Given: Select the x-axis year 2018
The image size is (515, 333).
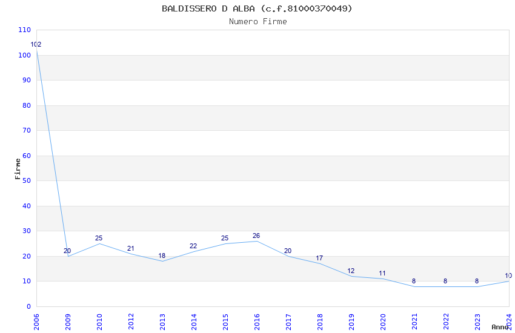Looking at the screenshot, I should (x=320, y=322).
